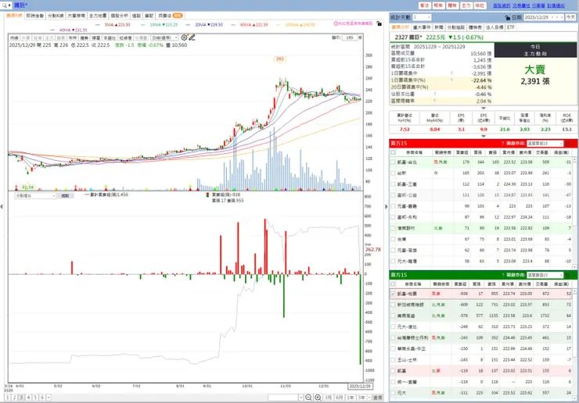Open the 日線(還原) period dropdown
This screenshot has width=579, height=403.
(164, 37)
